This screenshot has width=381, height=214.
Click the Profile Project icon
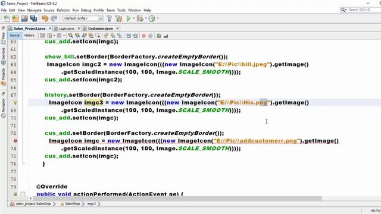(152, 18)
